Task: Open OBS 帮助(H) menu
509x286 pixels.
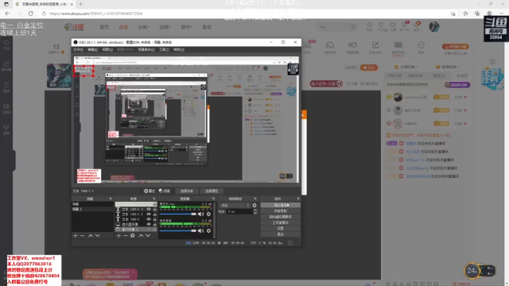Action: tap(178, 49)
